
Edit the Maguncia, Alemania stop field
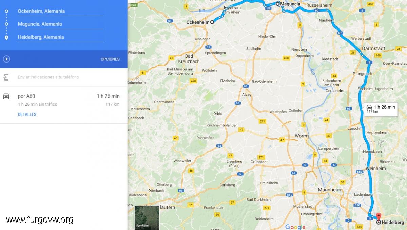coord(61,24)
